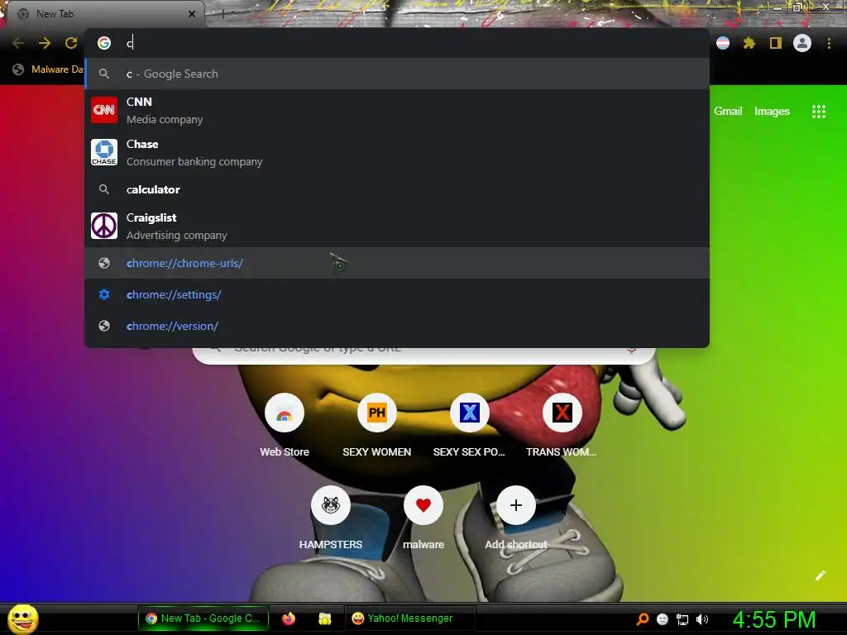Choose chrome://version/ suggestion
The image size is (847, 635).
click(397, 326)
